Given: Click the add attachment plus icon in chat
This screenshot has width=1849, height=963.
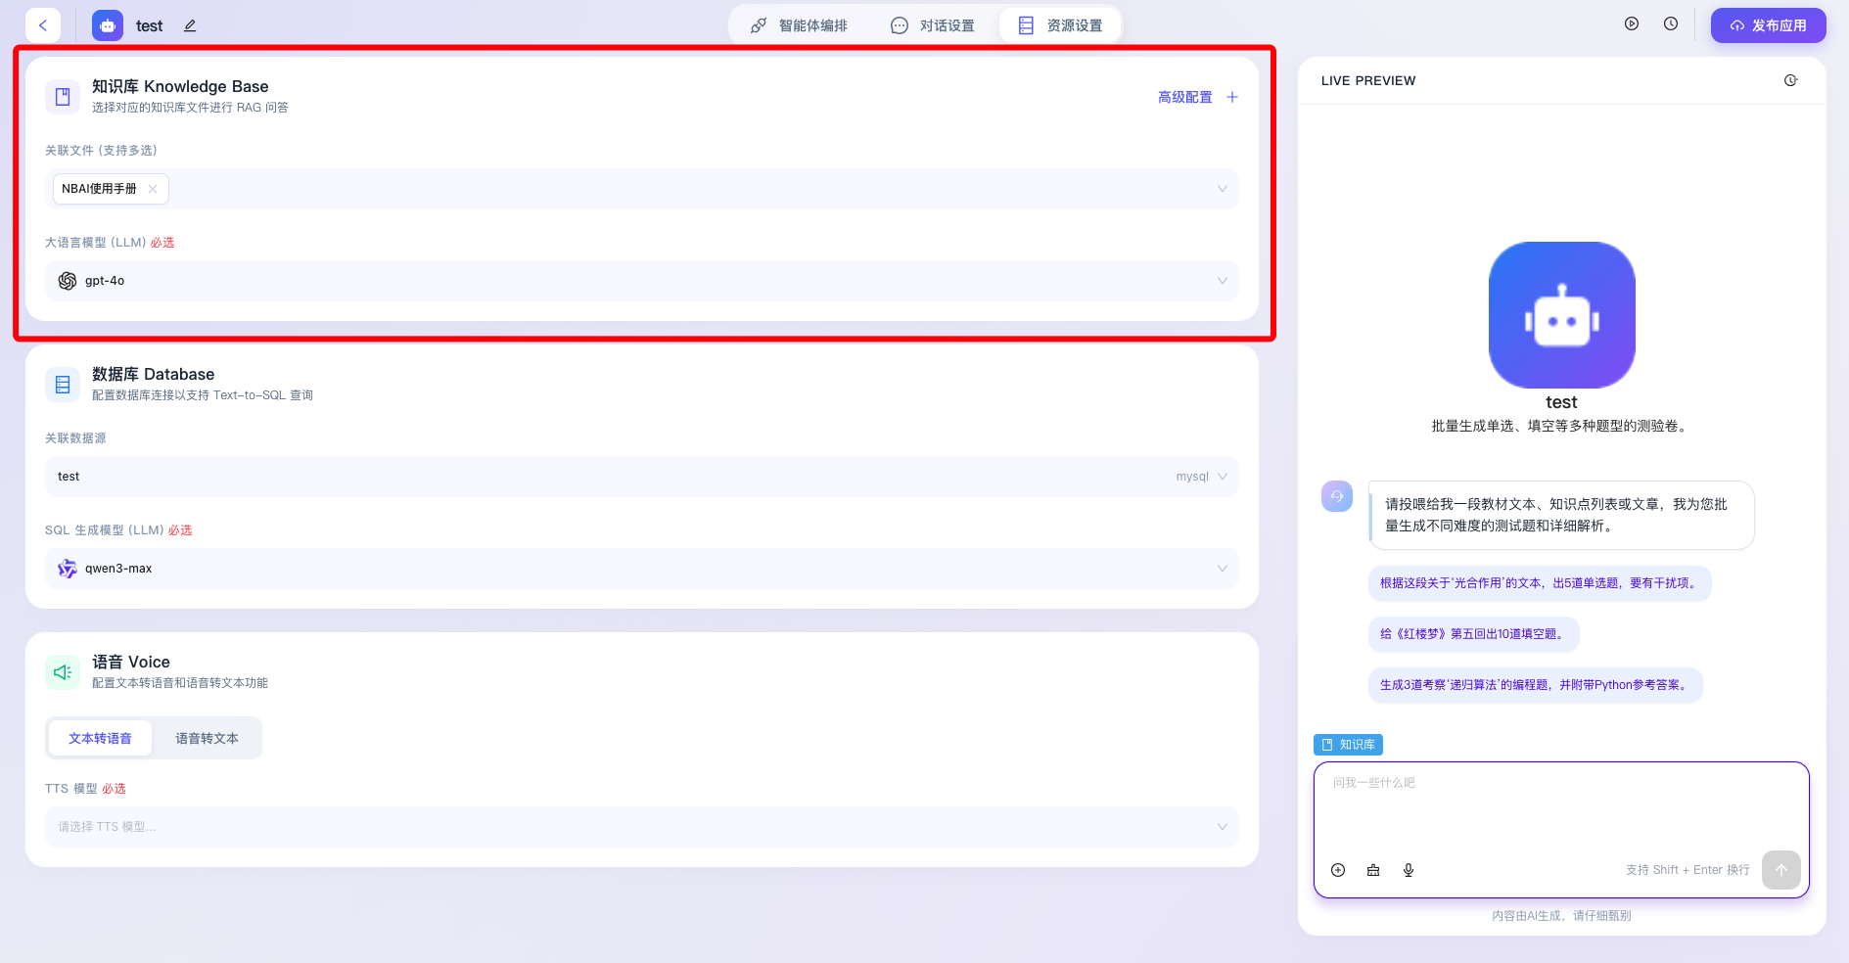Looking at the screenshot, I should [x=1338, y=870].
